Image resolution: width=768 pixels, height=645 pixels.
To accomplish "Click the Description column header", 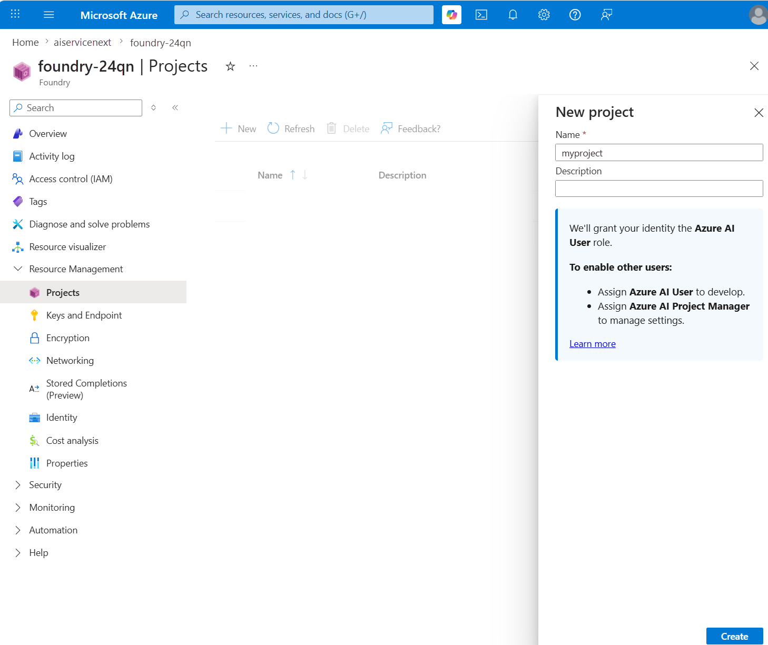I will [x=402, y=175].
